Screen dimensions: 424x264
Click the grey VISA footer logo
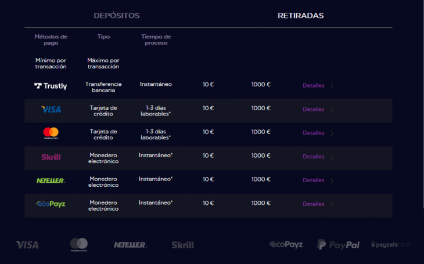(27, 245)
